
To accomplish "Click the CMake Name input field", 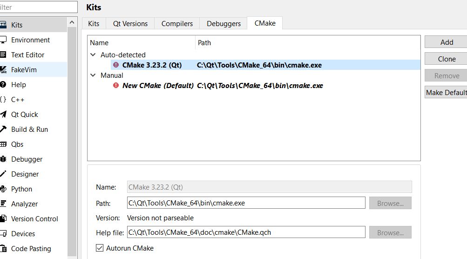I will pos(269,187).
